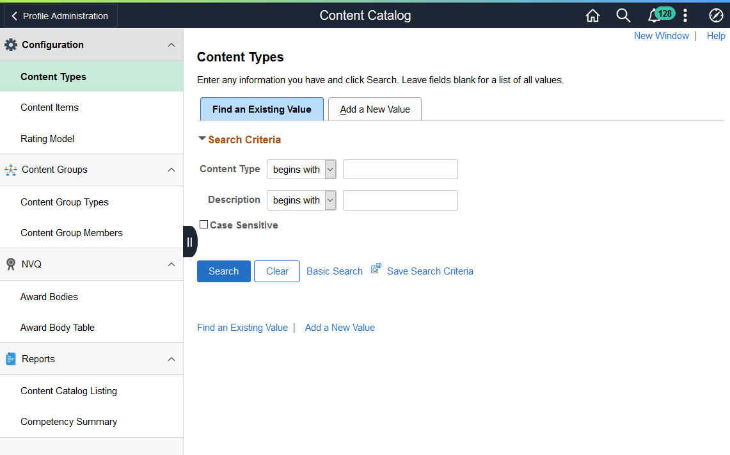Collapse the Search Criteria section

[202, 138]
